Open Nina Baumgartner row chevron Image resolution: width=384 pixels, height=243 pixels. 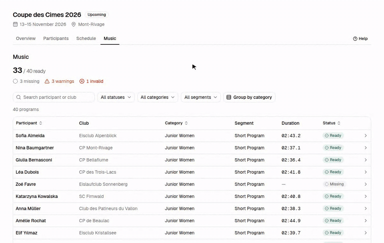click(366, 148)
